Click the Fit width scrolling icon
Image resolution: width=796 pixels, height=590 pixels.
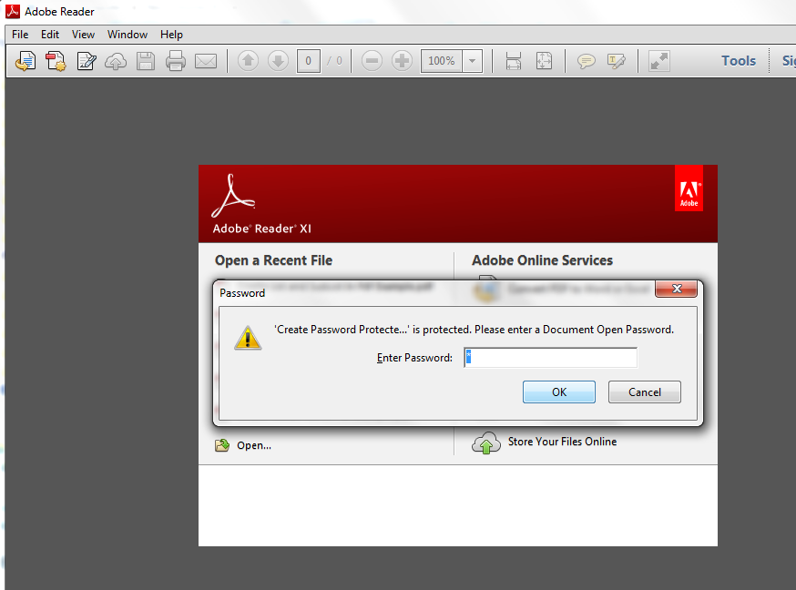click(514, 61)
